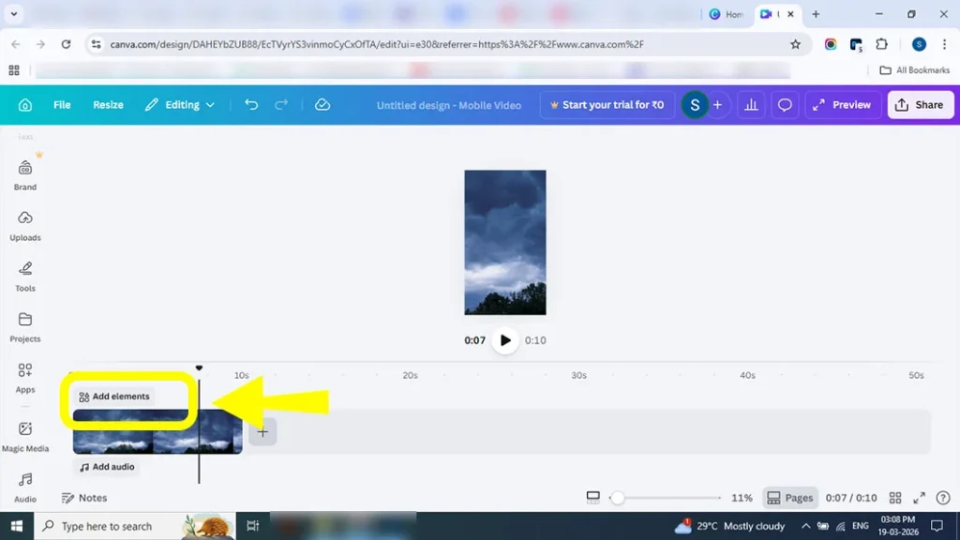
Task: Toggle grid view of pages
Action: pos(895,498)
